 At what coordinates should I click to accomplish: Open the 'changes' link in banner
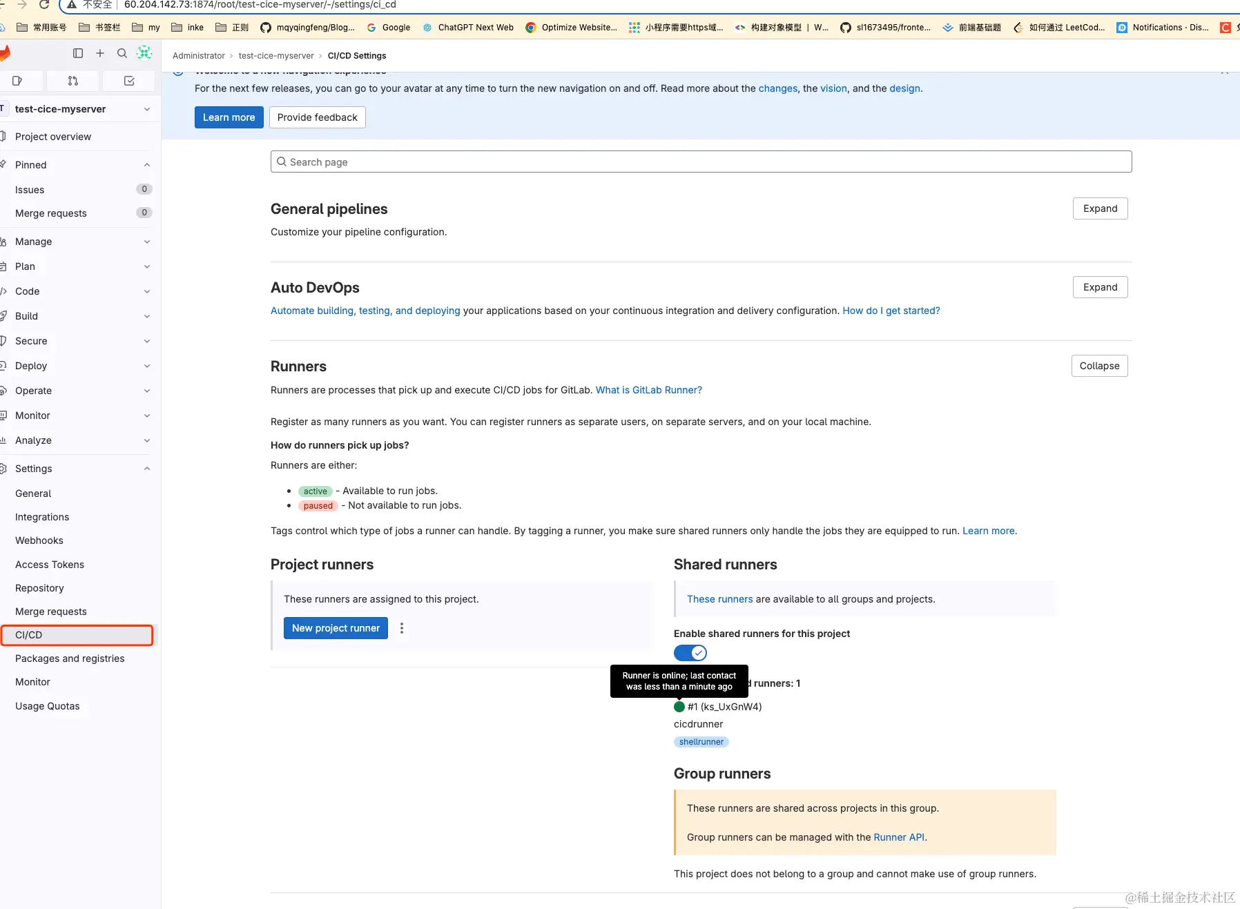pos(778,88)
